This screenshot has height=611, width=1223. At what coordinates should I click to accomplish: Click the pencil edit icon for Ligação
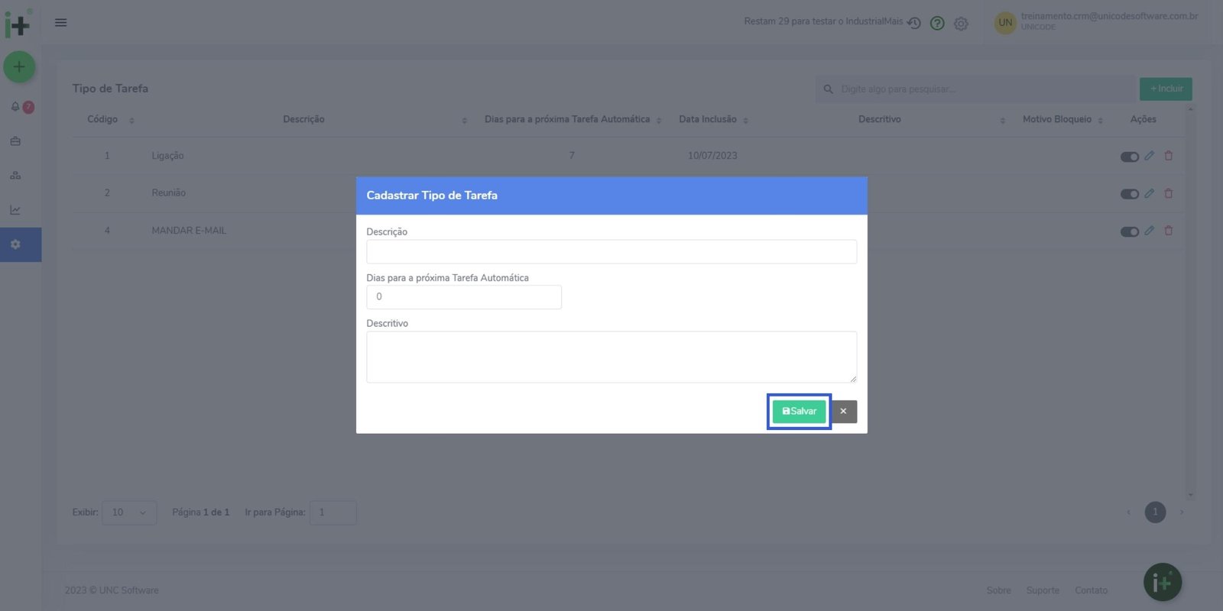pyautogui.click(x=1149, y=156)
